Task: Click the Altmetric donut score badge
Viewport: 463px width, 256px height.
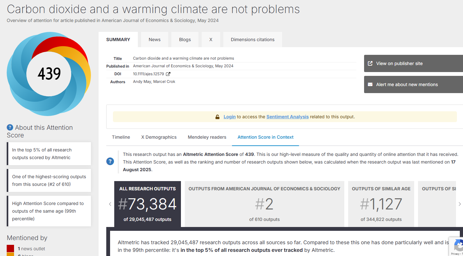Action: point(49,74)
